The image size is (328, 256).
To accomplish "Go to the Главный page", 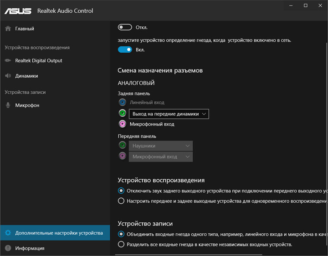I will (x=25, y=29).
